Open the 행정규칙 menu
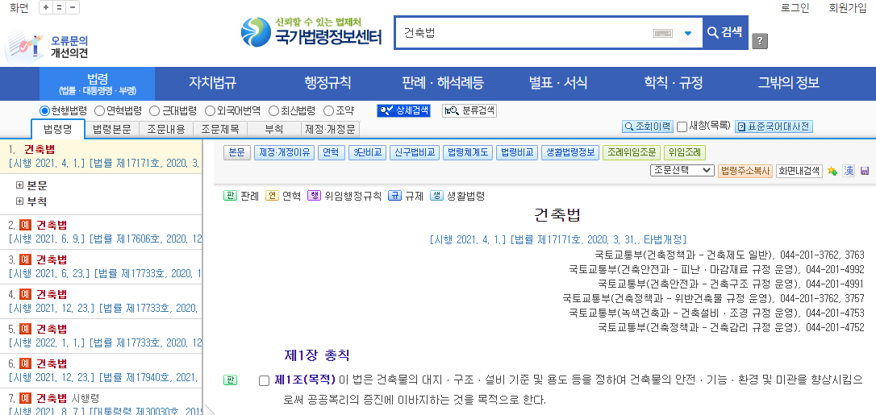Viewport: 876px width, 415px height. click(327, 83)
